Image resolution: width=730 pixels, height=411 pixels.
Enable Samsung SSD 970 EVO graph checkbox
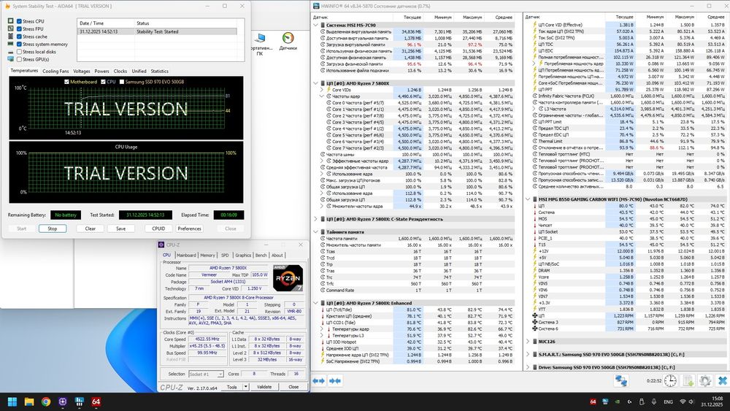(122, 82)
